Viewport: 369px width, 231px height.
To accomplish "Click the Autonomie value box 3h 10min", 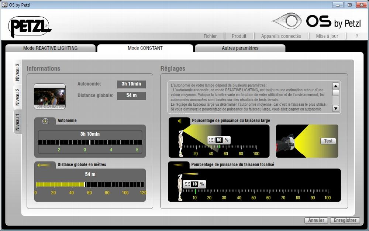I will (131, 84).
